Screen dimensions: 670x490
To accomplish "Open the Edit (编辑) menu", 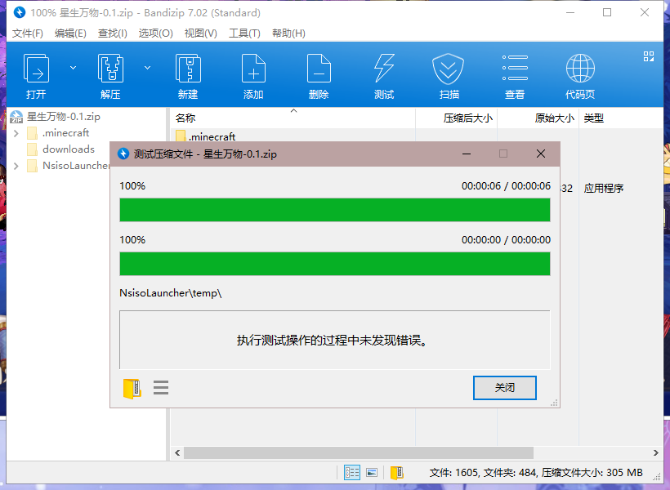I will pos(70,33).
